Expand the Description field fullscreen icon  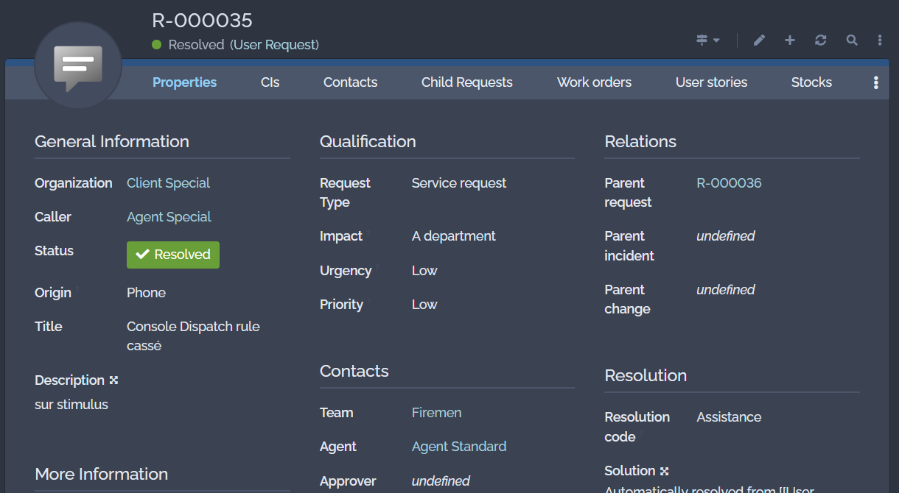tap(113, 380)
